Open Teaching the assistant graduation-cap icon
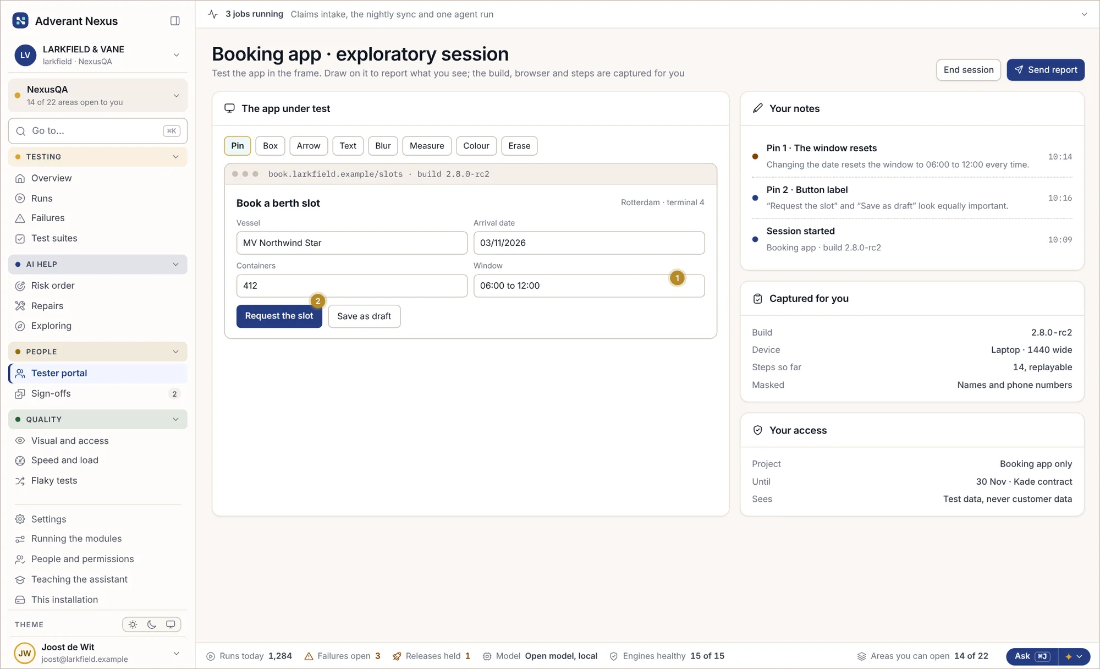 tap(20, 580)
